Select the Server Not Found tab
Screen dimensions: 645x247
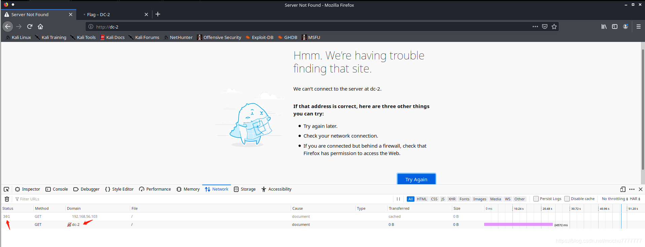coord(38,14)
